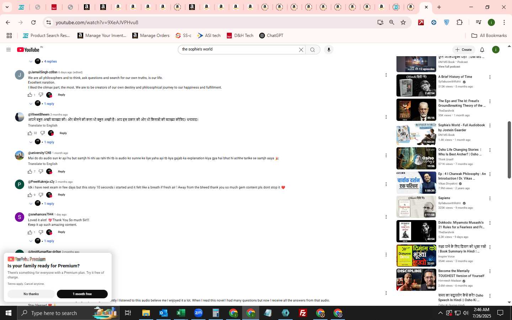This screenshot has width=512, height=320.
Task: Reply to @PreetKukreja-z2y comment
Action: pos(62,195)
